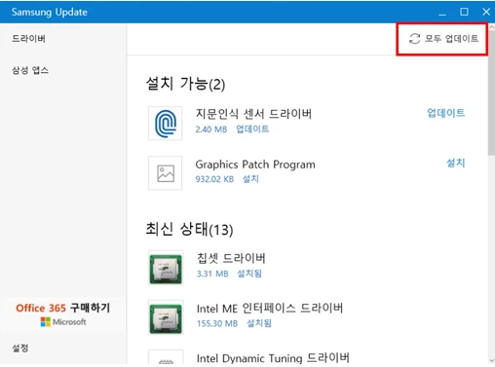The height and width of the screenshot is (367, 495).
Task: Click the 932.02 KB size text
Action: (214, 179)
